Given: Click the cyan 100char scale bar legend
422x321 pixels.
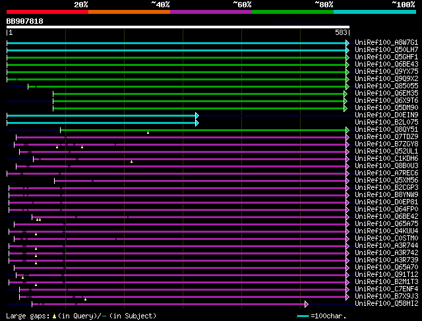Looking at the screenshot, I should 303,316.
